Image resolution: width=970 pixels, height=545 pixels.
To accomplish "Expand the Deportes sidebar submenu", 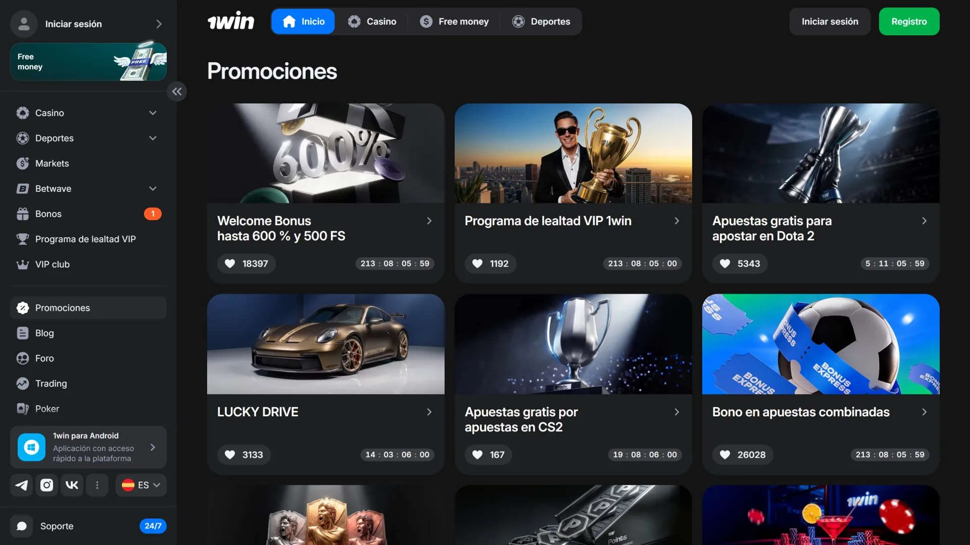I will [x=153, y=138].
